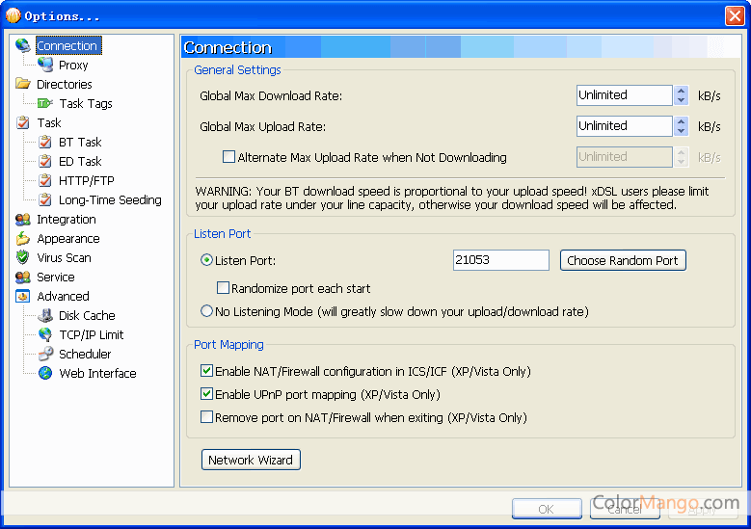Click the Web Interface globe icon
Viewport: 751px width, 529px height.
pyautogui.click(x=44, y=373)
